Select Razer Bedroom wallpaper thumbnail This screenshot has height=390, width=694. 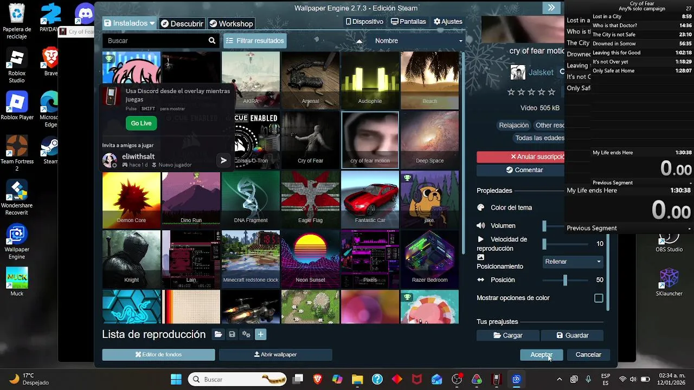click(x=429, y=259)
